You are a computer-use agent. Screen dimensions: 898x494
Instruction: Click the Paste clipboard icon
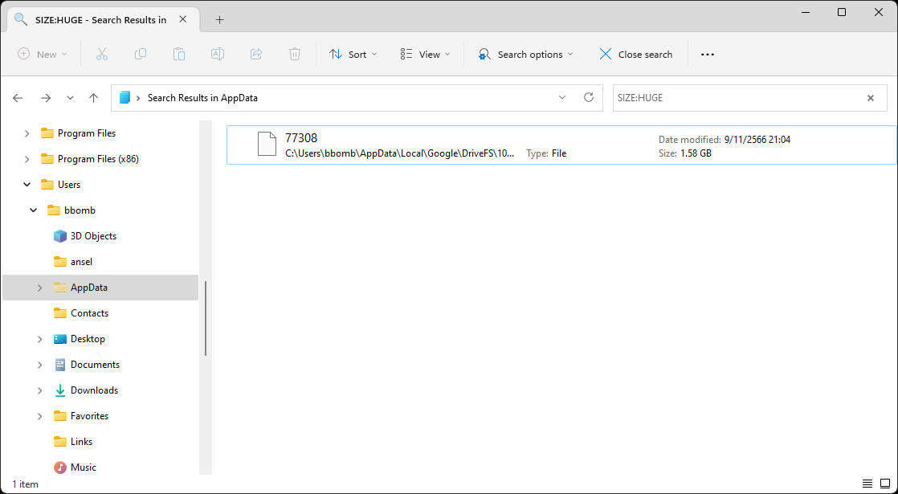click(x=179, y=54)
